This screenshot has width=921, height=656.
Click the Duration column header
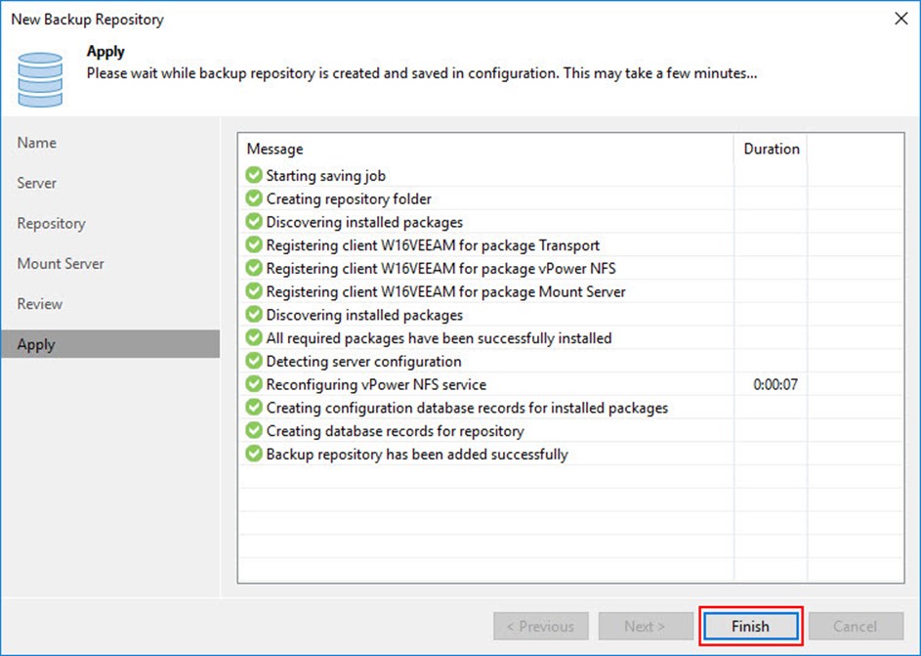pyautogui.click(x=771, y=150)
